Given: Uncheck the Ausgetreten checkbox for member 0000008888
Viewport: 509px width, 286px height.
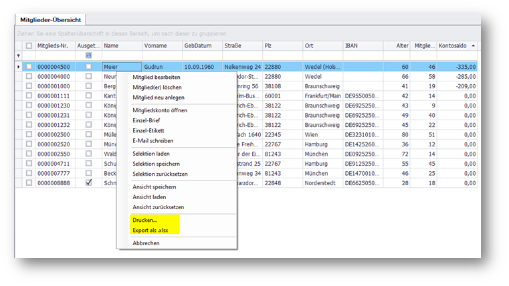Looking at the screenshot, I should [x=88, y=182].
